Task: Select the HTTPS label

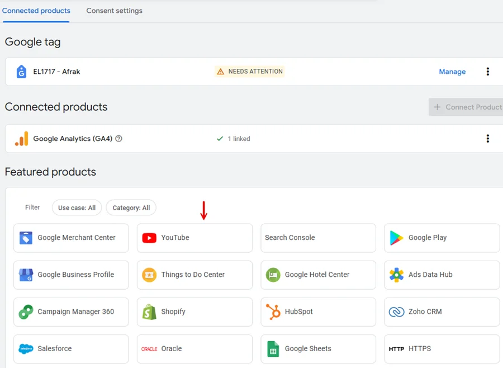Action: pos(420,348)
